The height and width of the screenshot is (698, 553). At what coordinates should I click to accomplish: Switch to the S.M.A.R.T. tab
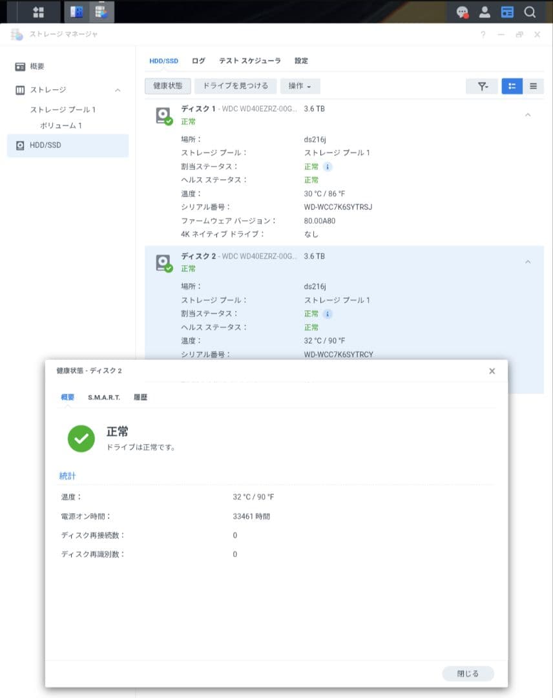click(x=104, y=397)
